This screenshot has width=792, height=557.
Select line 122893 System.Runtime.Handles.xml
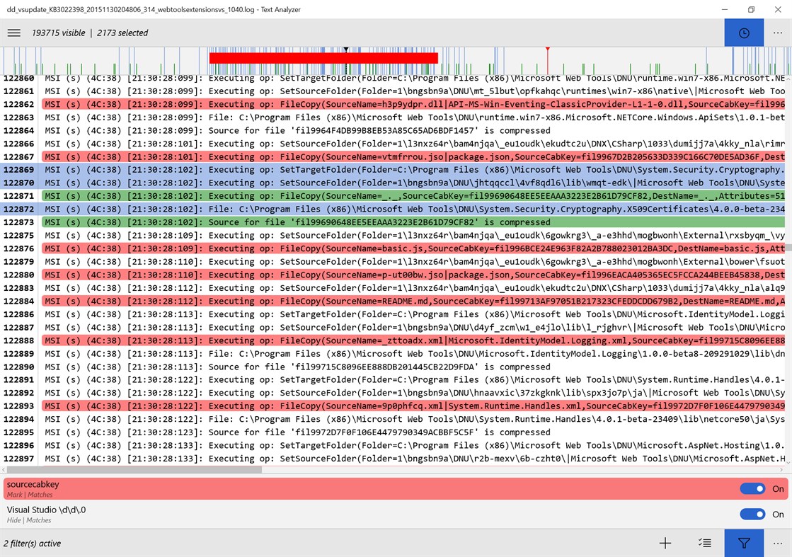pos(394,406)
